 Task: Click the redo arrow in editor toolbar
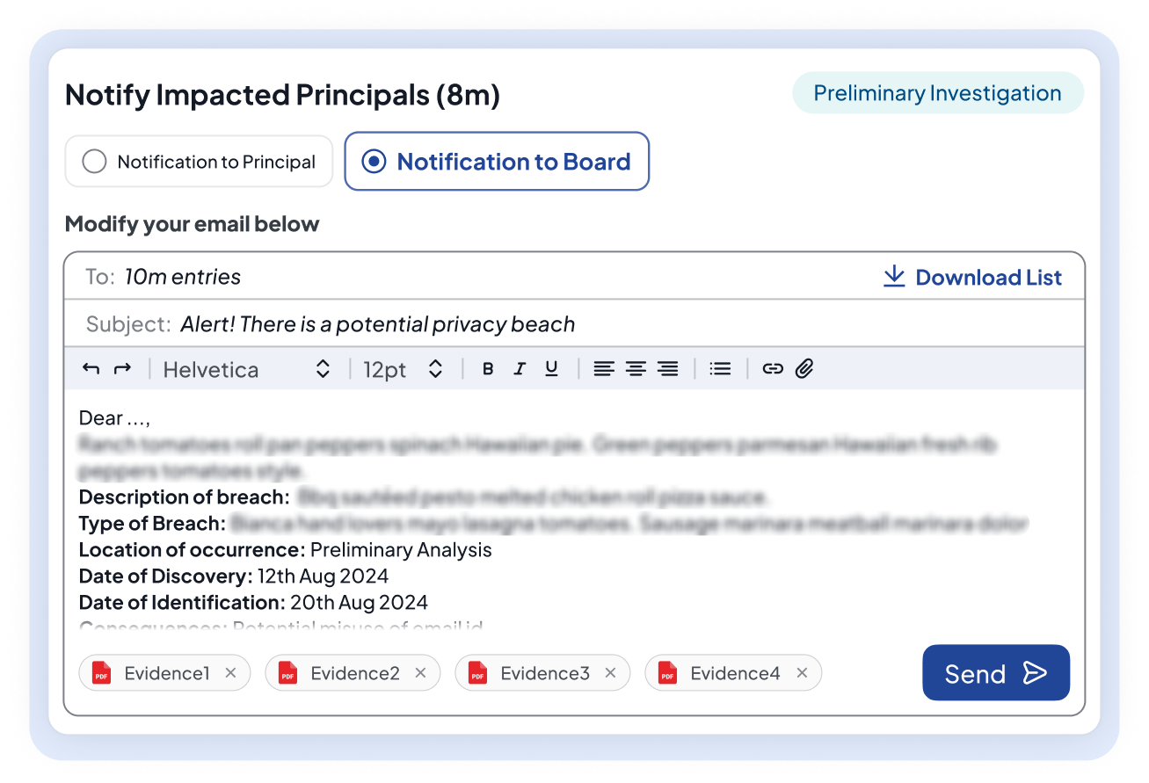click(x=122, y=369)
